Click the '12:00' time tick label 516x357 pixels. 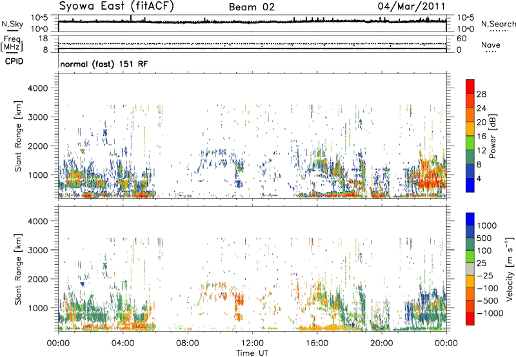point(252,343)
